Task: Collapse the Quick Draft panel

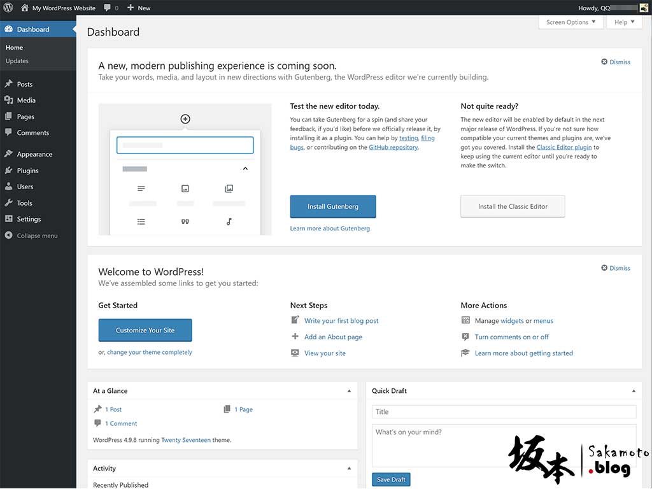Action: point(634,391)
